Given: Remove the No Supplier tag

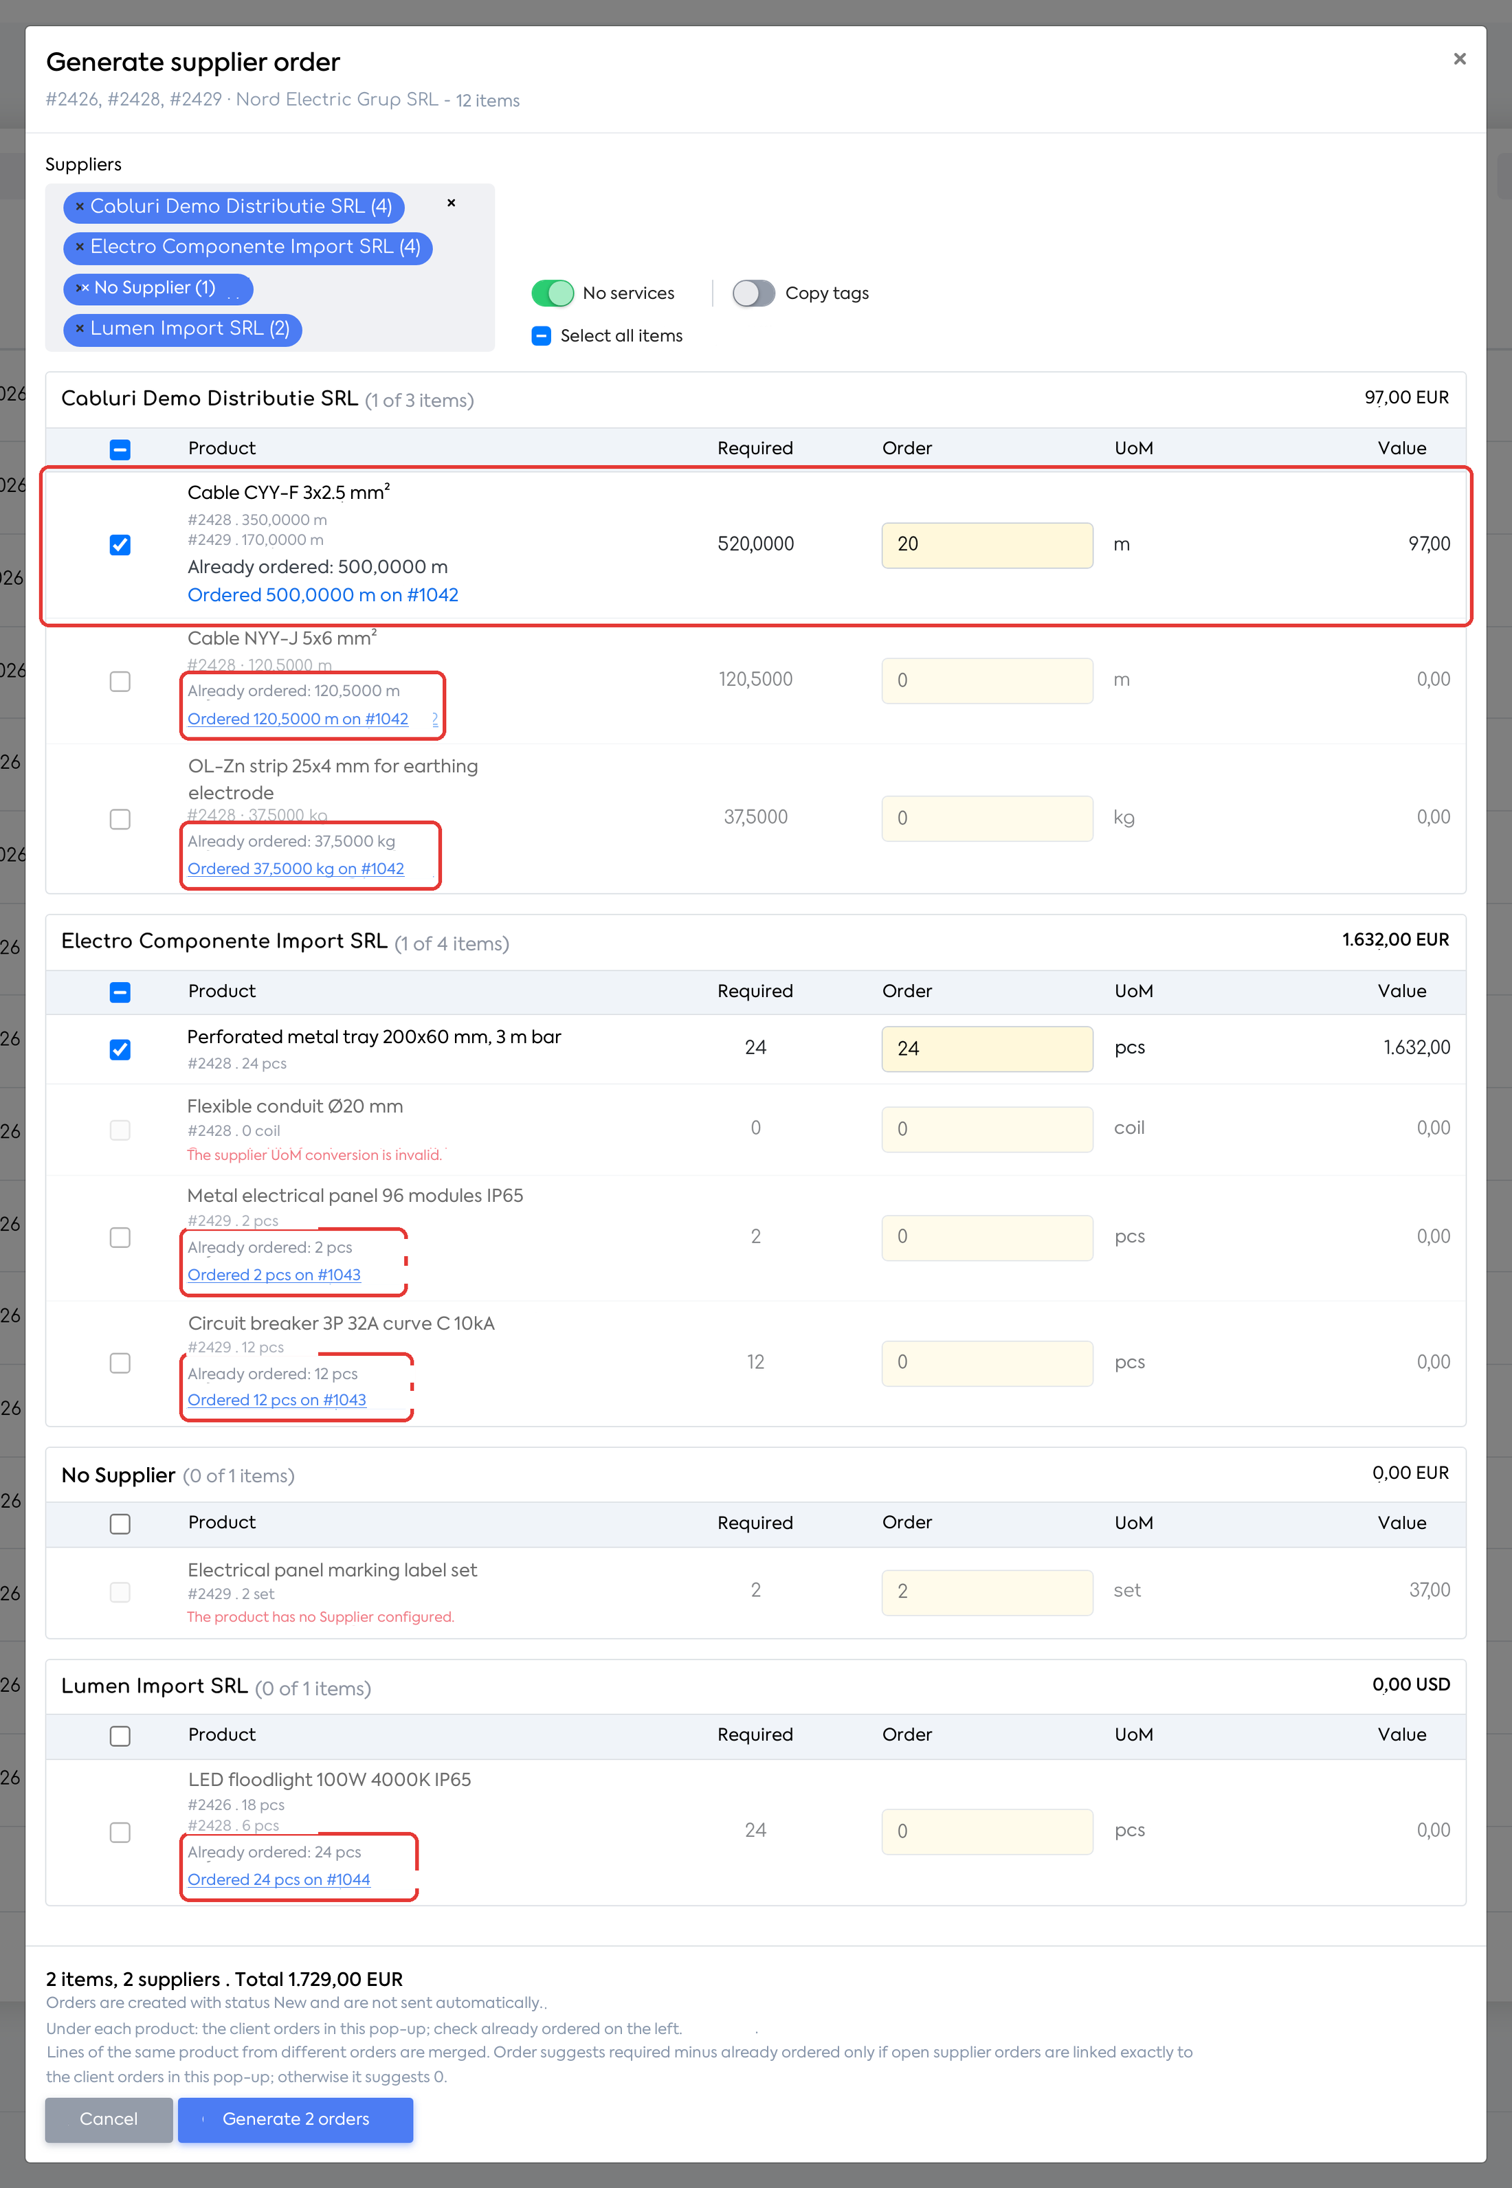Looking at the screenshot, I should coord(83,288).
